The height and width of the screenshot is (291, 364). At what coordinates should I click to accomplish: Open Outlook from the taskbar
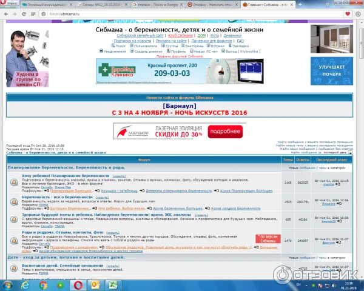coord(95,286)
